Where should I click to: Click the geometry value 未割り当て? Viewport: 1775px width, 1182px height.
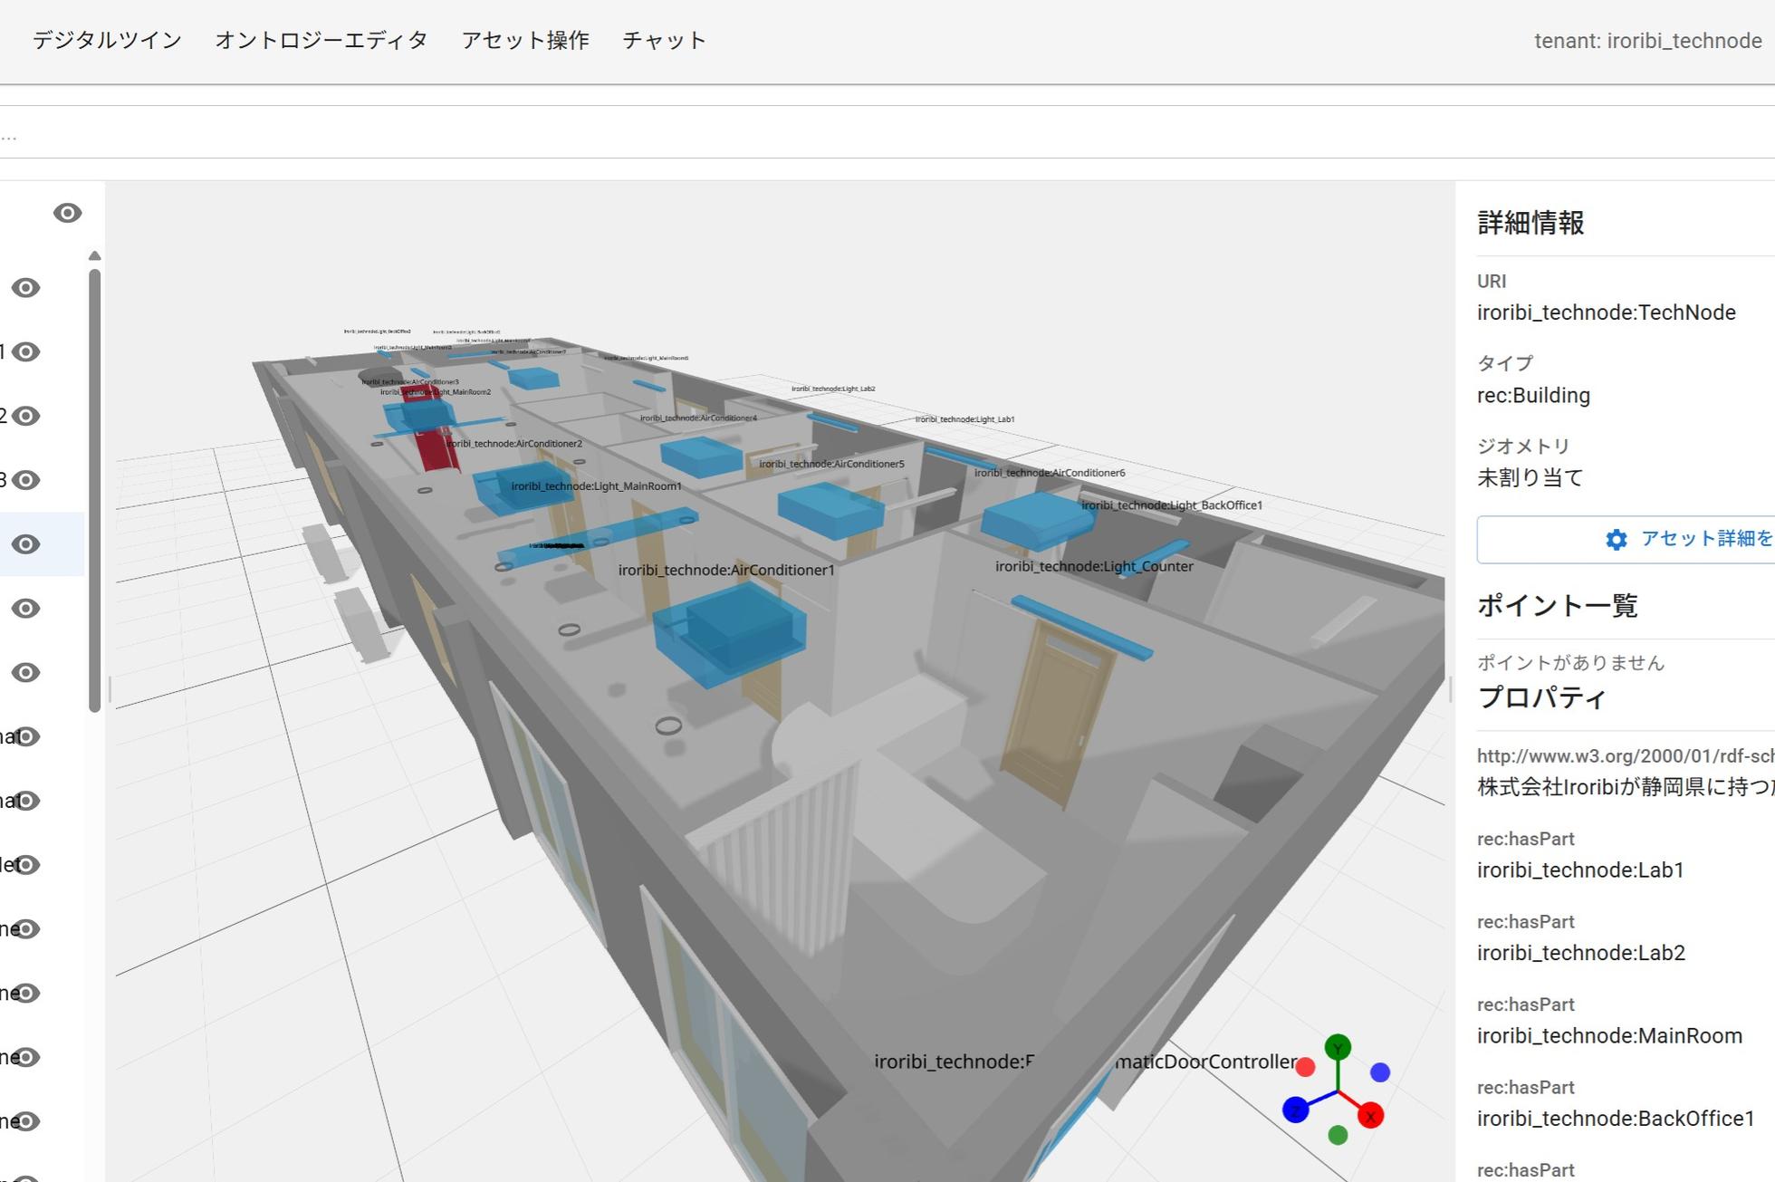(x=1530, y=478)
